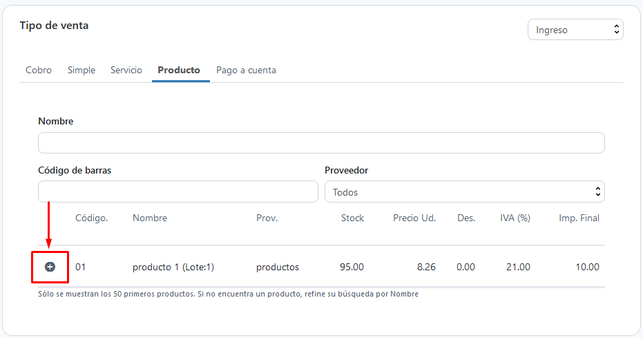Open the Servicio tab
This screenshot has width=643, height=338.
126,70
